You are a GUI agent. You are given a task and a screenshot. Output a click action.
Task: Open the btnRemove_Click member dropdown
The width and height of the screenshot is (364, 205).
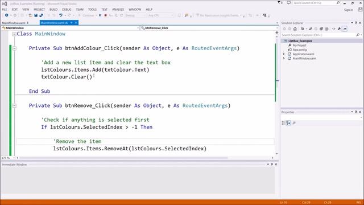pyautogui.click(x=209, y=28)
